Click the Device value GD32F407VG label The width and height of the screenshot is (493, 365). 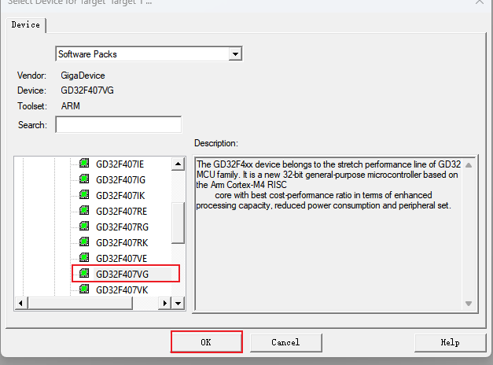click(87, 90)
